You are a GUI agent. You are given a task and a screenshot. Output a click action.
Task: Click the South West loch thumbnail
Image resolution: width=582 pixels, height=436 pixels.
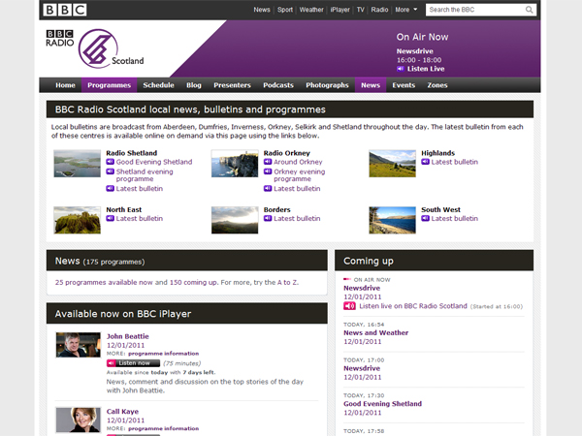point(392,220)
